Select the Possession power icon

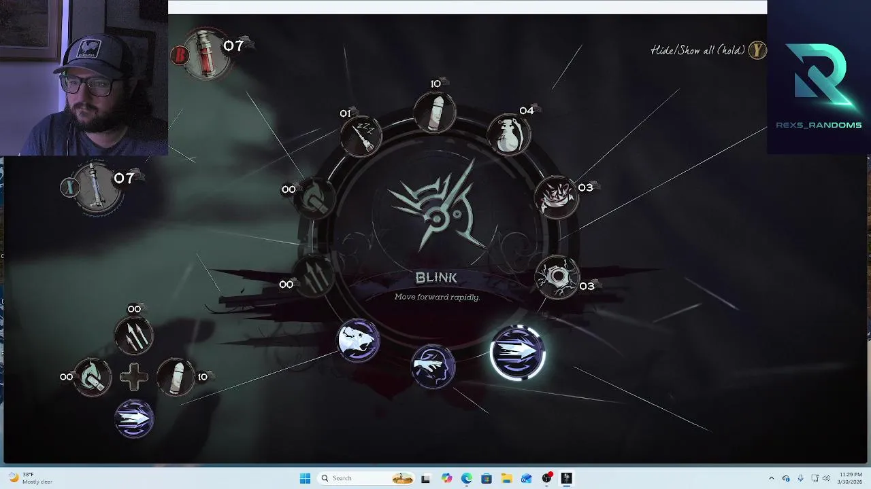pyautogui.click(x=433, y=366)
